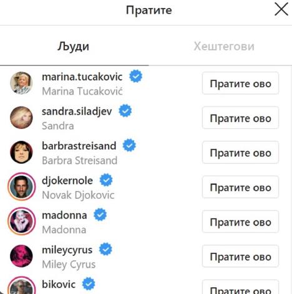Select the Људи tab

pos(73,46)
